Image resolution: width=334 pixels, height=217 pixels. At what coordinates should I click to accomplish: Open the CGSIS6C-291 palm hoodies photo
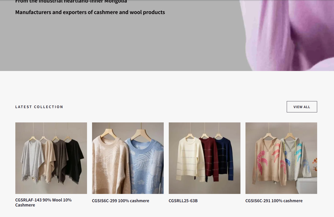281,158
